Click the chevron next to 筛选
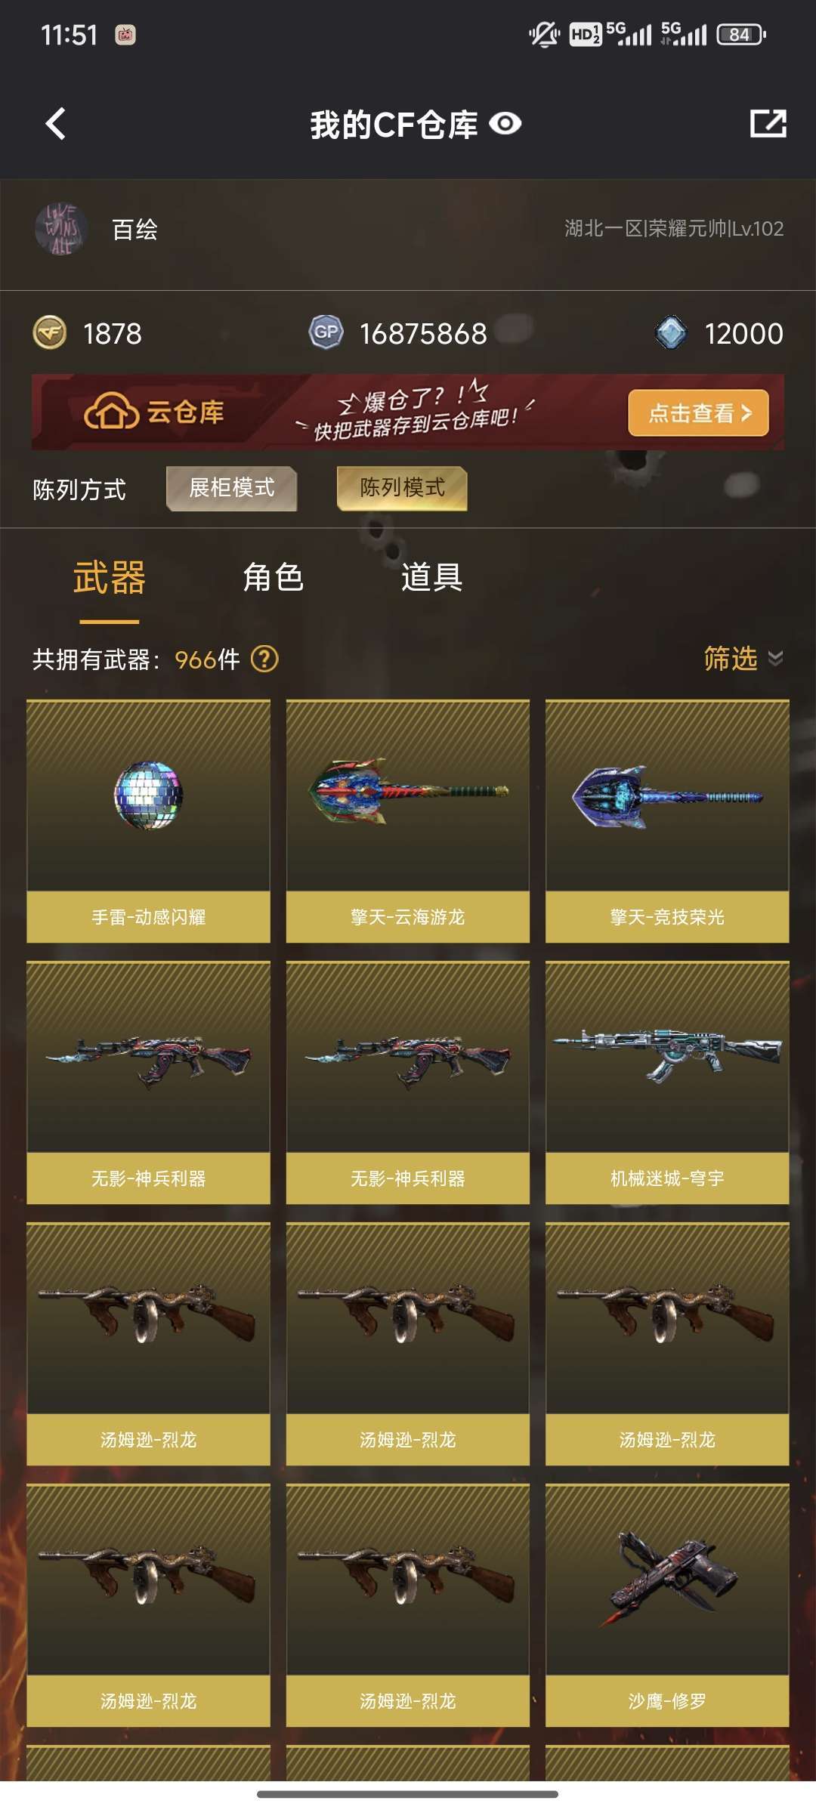Image resolution: width=816 pixels, height=1813 pixels. 775,659
